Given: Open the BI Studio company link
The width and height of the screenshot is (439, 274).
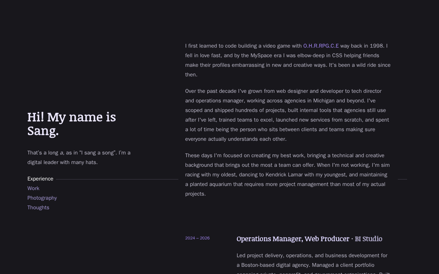Looking at the screenshot, I should [x=368, y=239].
